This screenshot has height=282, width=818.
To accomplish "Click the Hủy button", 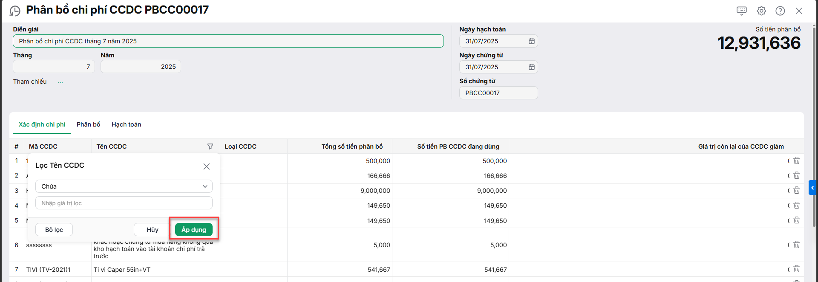I will coord(153,230).
